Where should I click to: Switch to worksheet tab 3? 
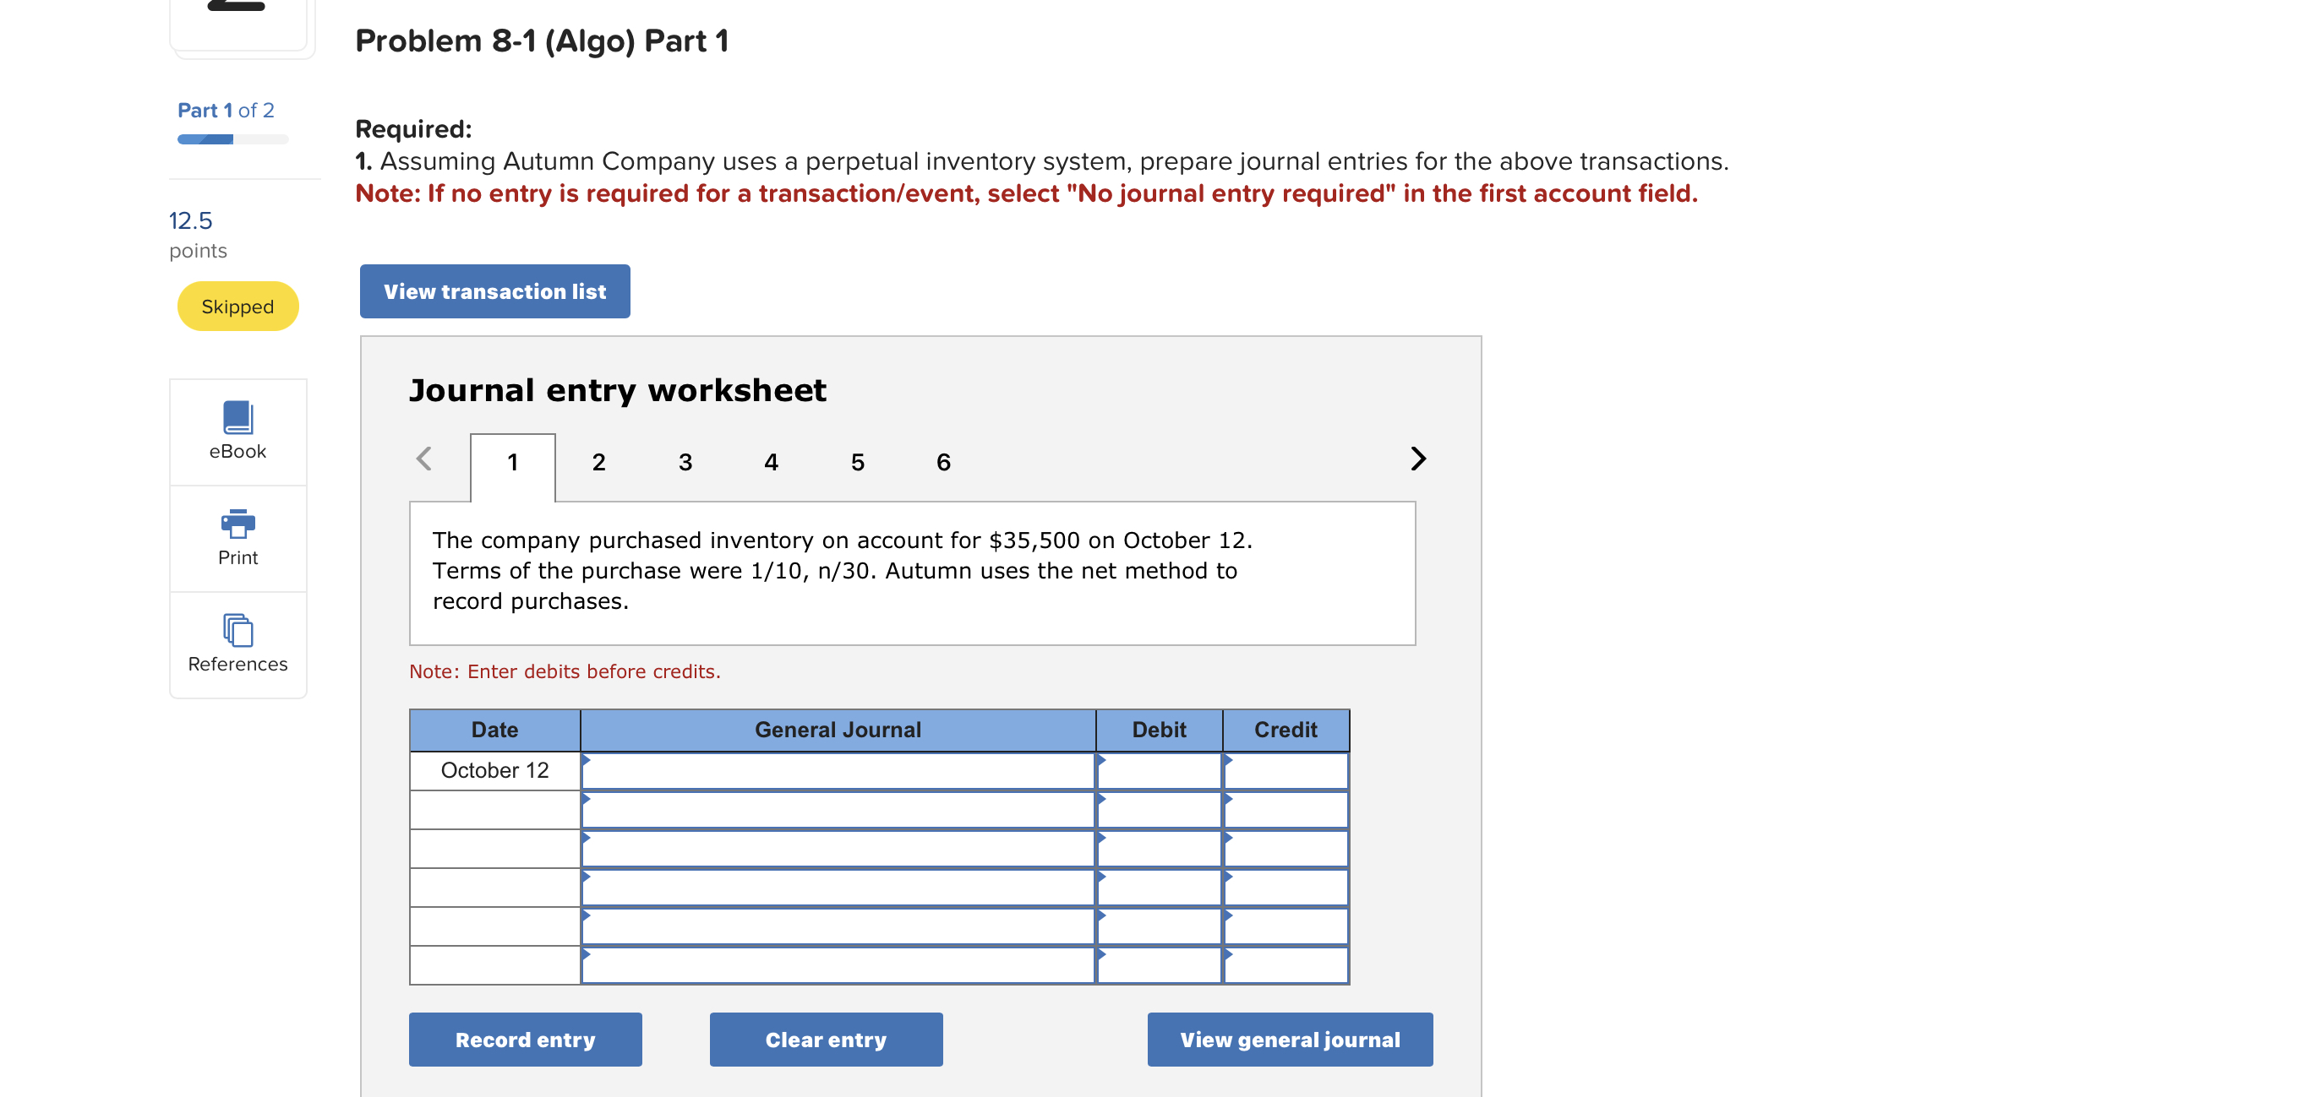[x=685, y=462]
